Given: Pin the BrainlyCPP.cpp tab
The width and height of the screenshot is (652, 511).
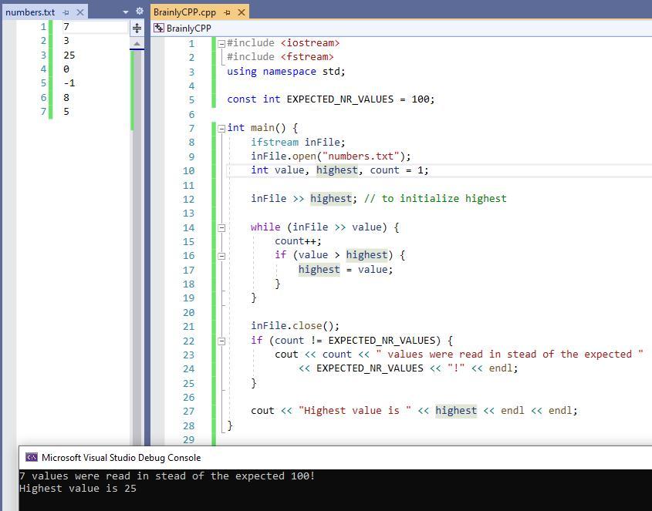Looking at the screenshot, I should point(227,12).
